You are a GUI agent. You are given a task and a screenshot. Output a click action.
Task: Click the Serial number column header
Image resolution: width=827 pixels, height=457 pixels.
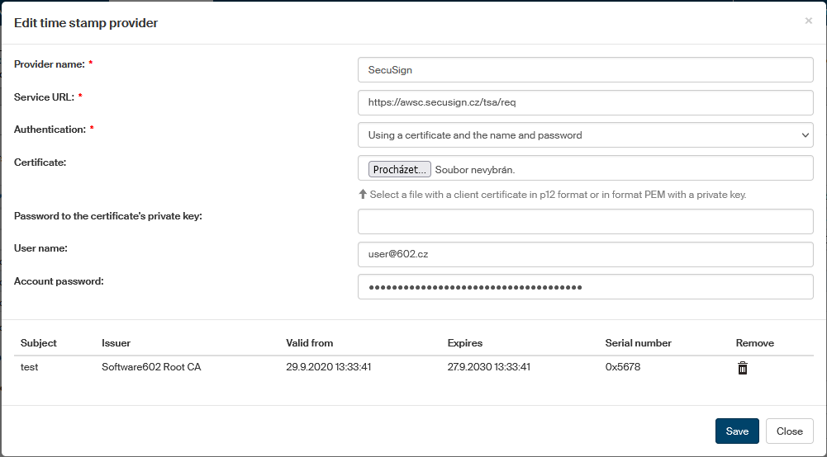coord(638,343)
